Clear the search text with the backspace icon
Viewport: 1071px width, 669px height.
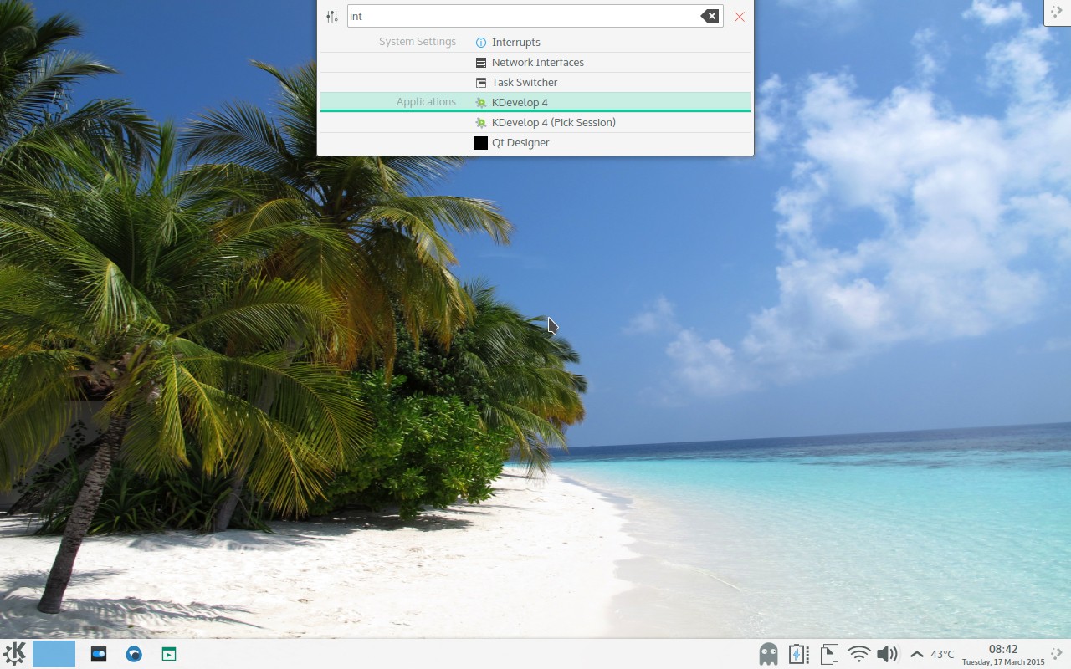tap(710, 16)
